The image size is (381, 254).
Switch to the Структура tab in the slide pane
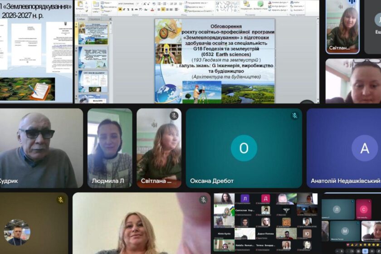(x=94, y=20)
